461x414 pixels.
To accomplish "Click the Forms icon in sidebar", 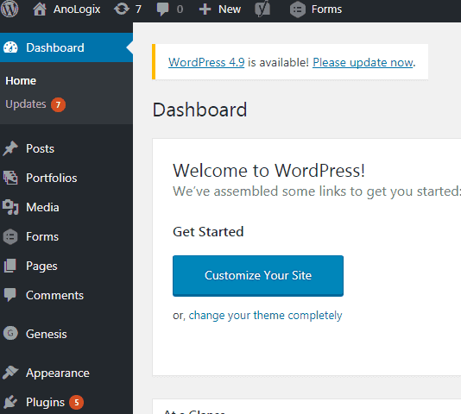I will tap(10, 237).
